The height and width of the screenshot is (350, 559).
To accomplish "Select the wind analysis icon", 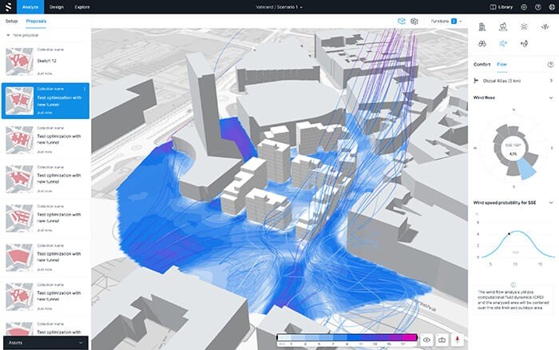I will pos(503,43).
